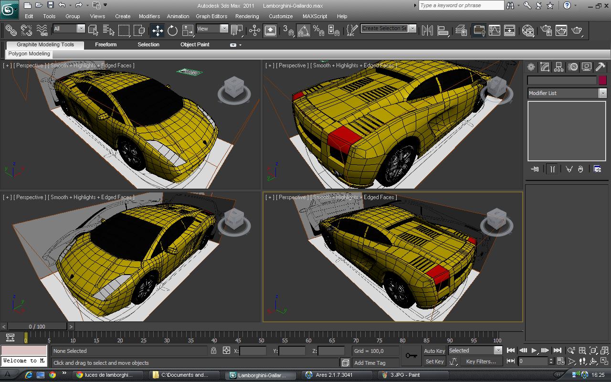Click the Key Filters button

[x=481, y=361]
